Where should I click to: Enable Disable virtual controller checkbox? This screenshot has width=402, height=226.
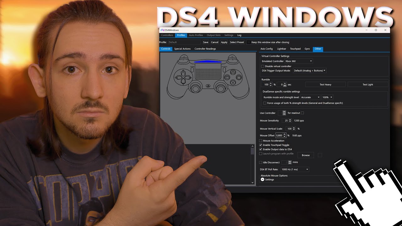pos(263,66)
